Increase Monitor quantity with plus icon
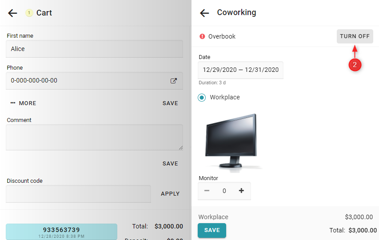 (241, 191)
